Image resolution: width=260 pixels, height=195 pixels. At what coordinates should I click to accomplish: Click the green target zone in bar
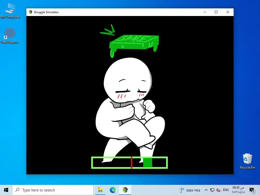click(148, 162)
